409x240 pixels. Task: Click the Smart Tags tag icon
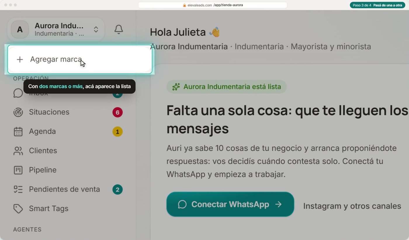(x=18, y=208)
